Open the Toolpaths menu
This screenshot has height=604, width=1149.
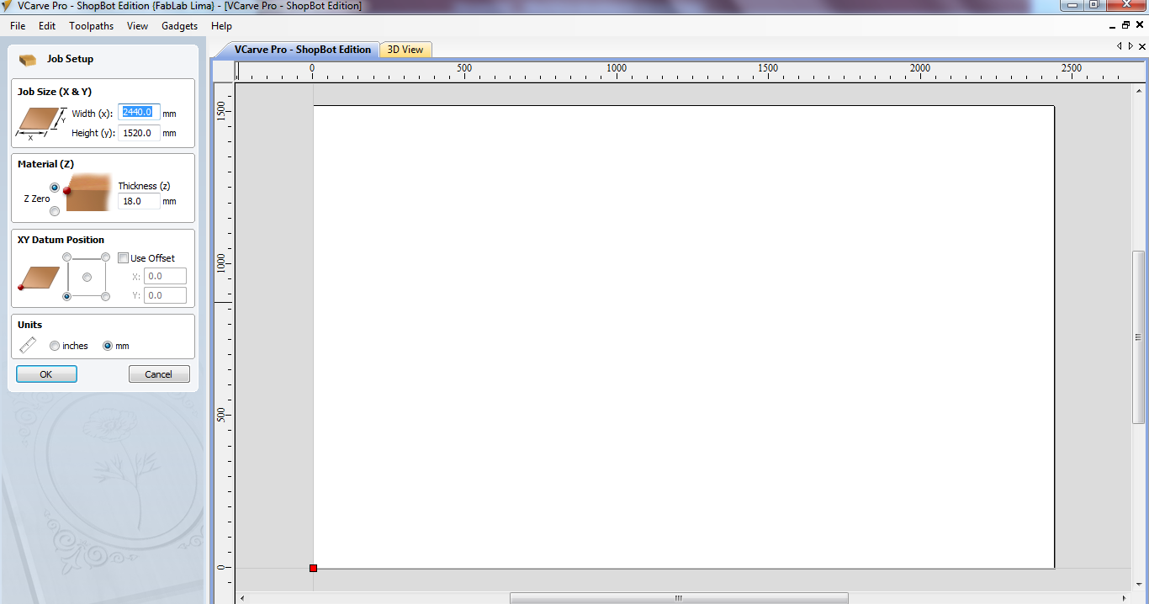click(92, 26)
